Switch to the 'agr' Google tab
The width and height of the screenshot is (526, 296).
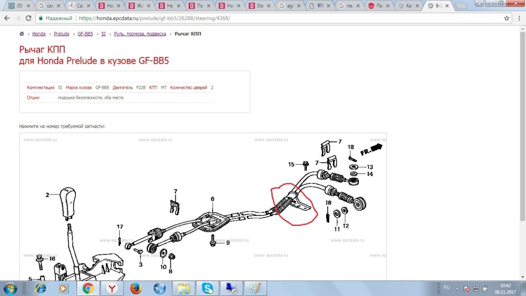click(289, 6)
